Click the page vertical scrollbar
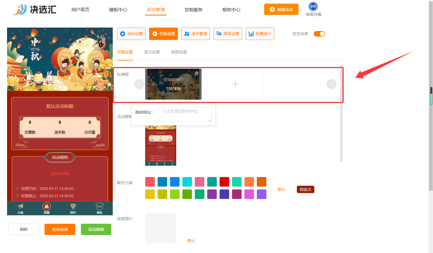 coord(431,96)
